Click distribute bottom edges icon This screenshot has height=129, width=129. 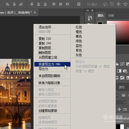(45, 4)
